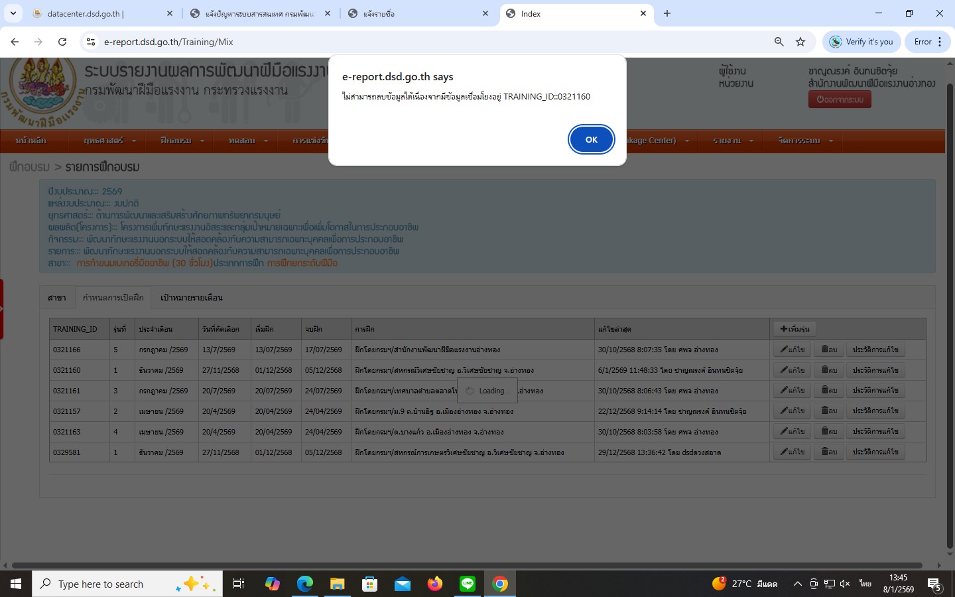This screenshot has width=955, height=597.
Task: Open the Verify it's you profile chip
Action: pos(861,42)
